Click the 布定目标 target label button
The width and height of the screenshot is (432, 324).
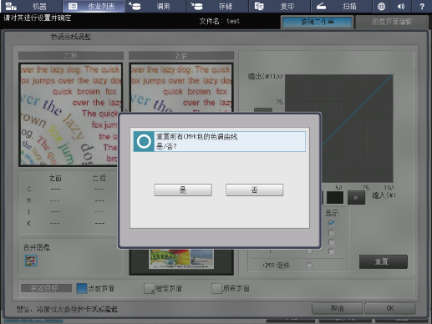pyautogui.click(x=46, y=288)
